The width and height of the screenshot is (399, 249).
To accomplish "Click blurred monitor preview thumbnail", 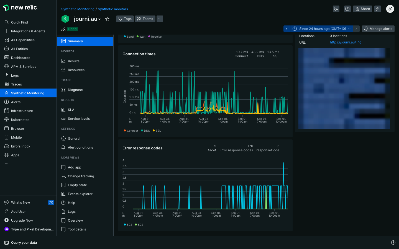I will click(344, 88).
